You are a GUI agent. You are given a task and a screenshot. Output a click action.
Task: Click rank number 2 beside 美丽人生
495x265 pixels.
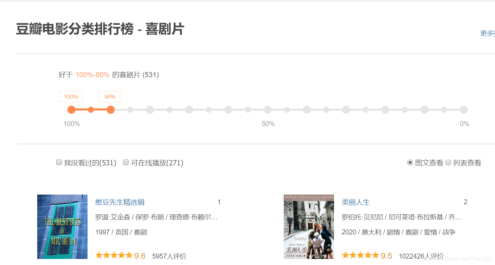coord(465,202)
